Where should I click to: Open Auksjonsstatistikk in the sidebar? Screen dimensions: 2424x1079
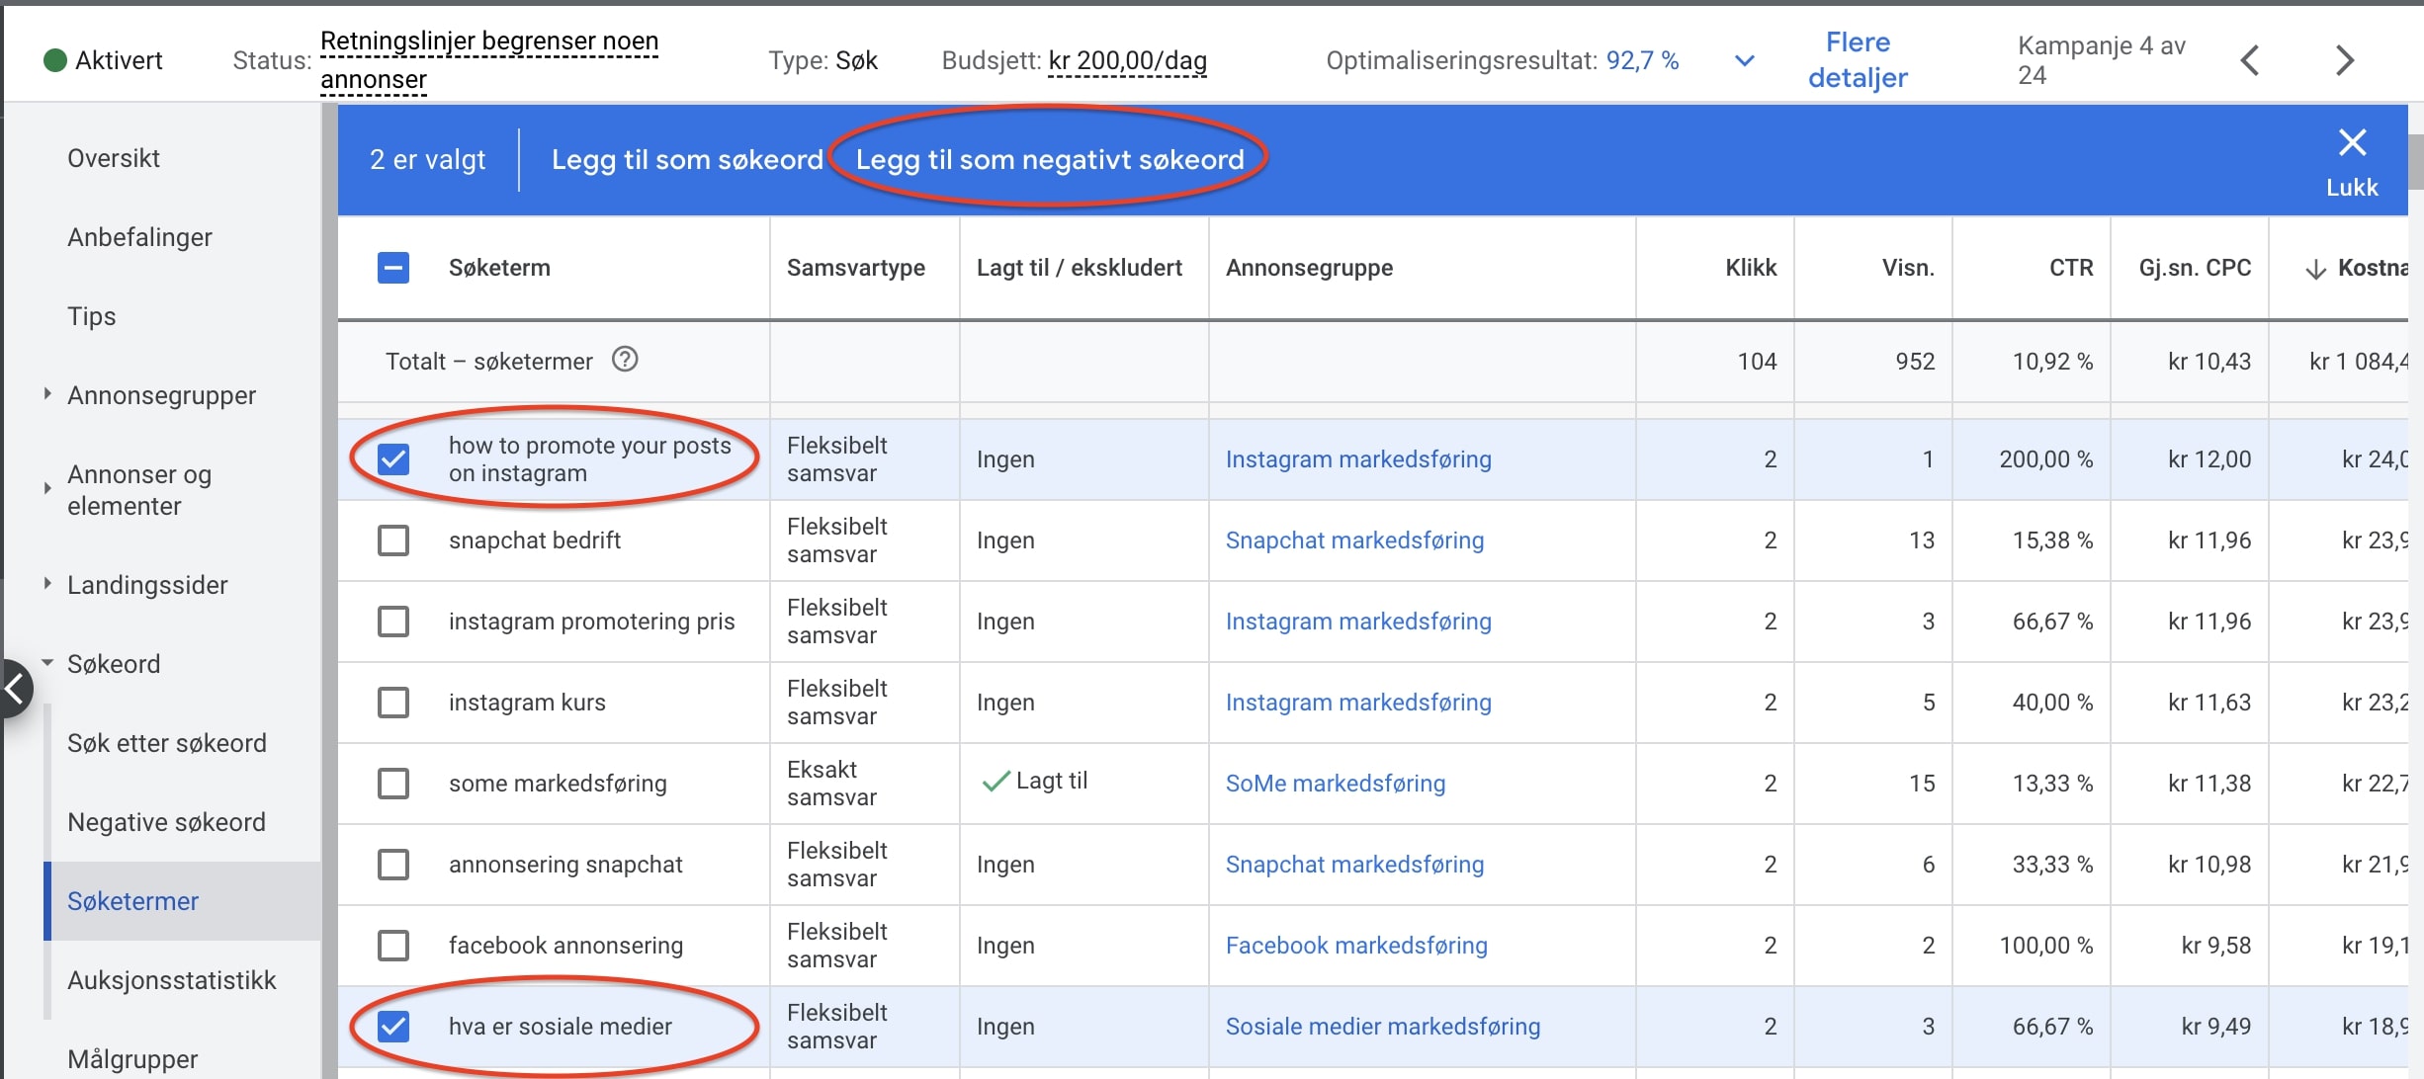point(171,980)
